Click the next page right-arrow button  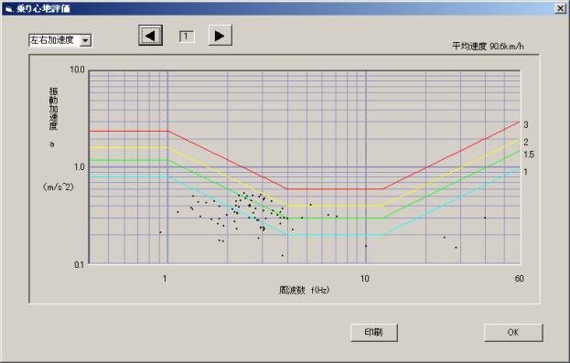point(220,36)
